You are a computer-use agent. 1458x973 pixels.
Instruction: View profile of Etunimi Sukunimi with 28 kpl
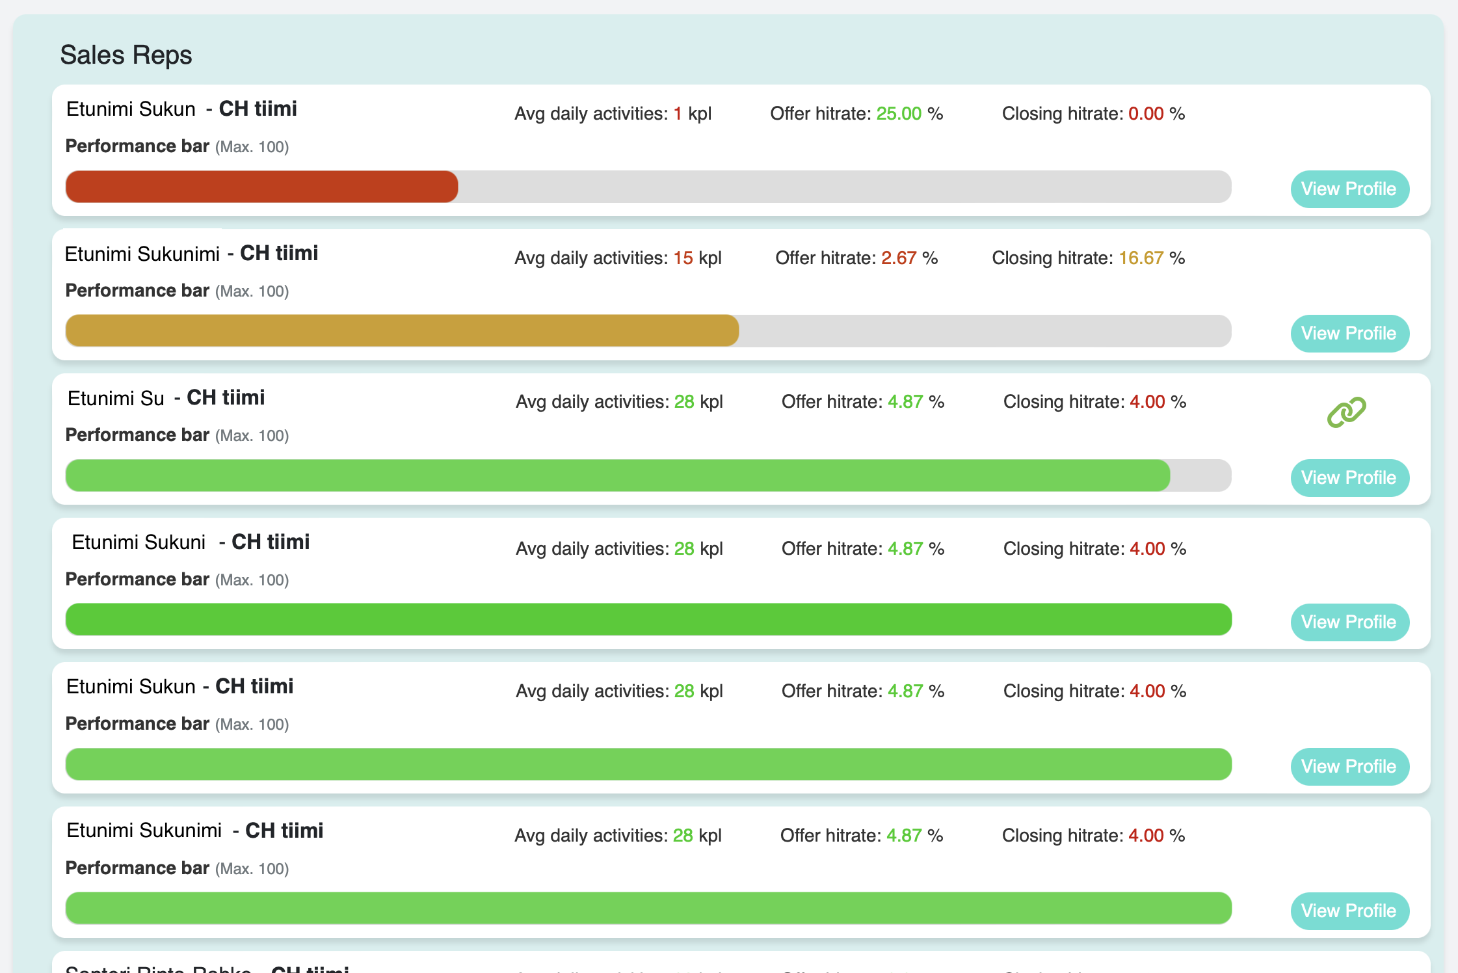(1349, 911)
